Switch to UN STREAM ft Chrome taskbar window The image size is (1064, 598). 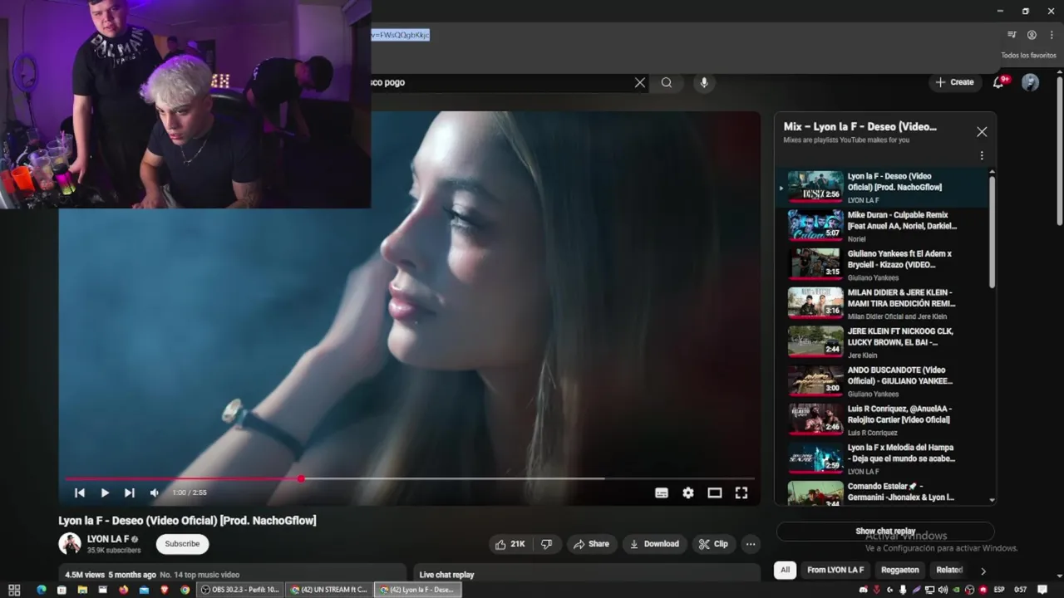click(328, 590)
